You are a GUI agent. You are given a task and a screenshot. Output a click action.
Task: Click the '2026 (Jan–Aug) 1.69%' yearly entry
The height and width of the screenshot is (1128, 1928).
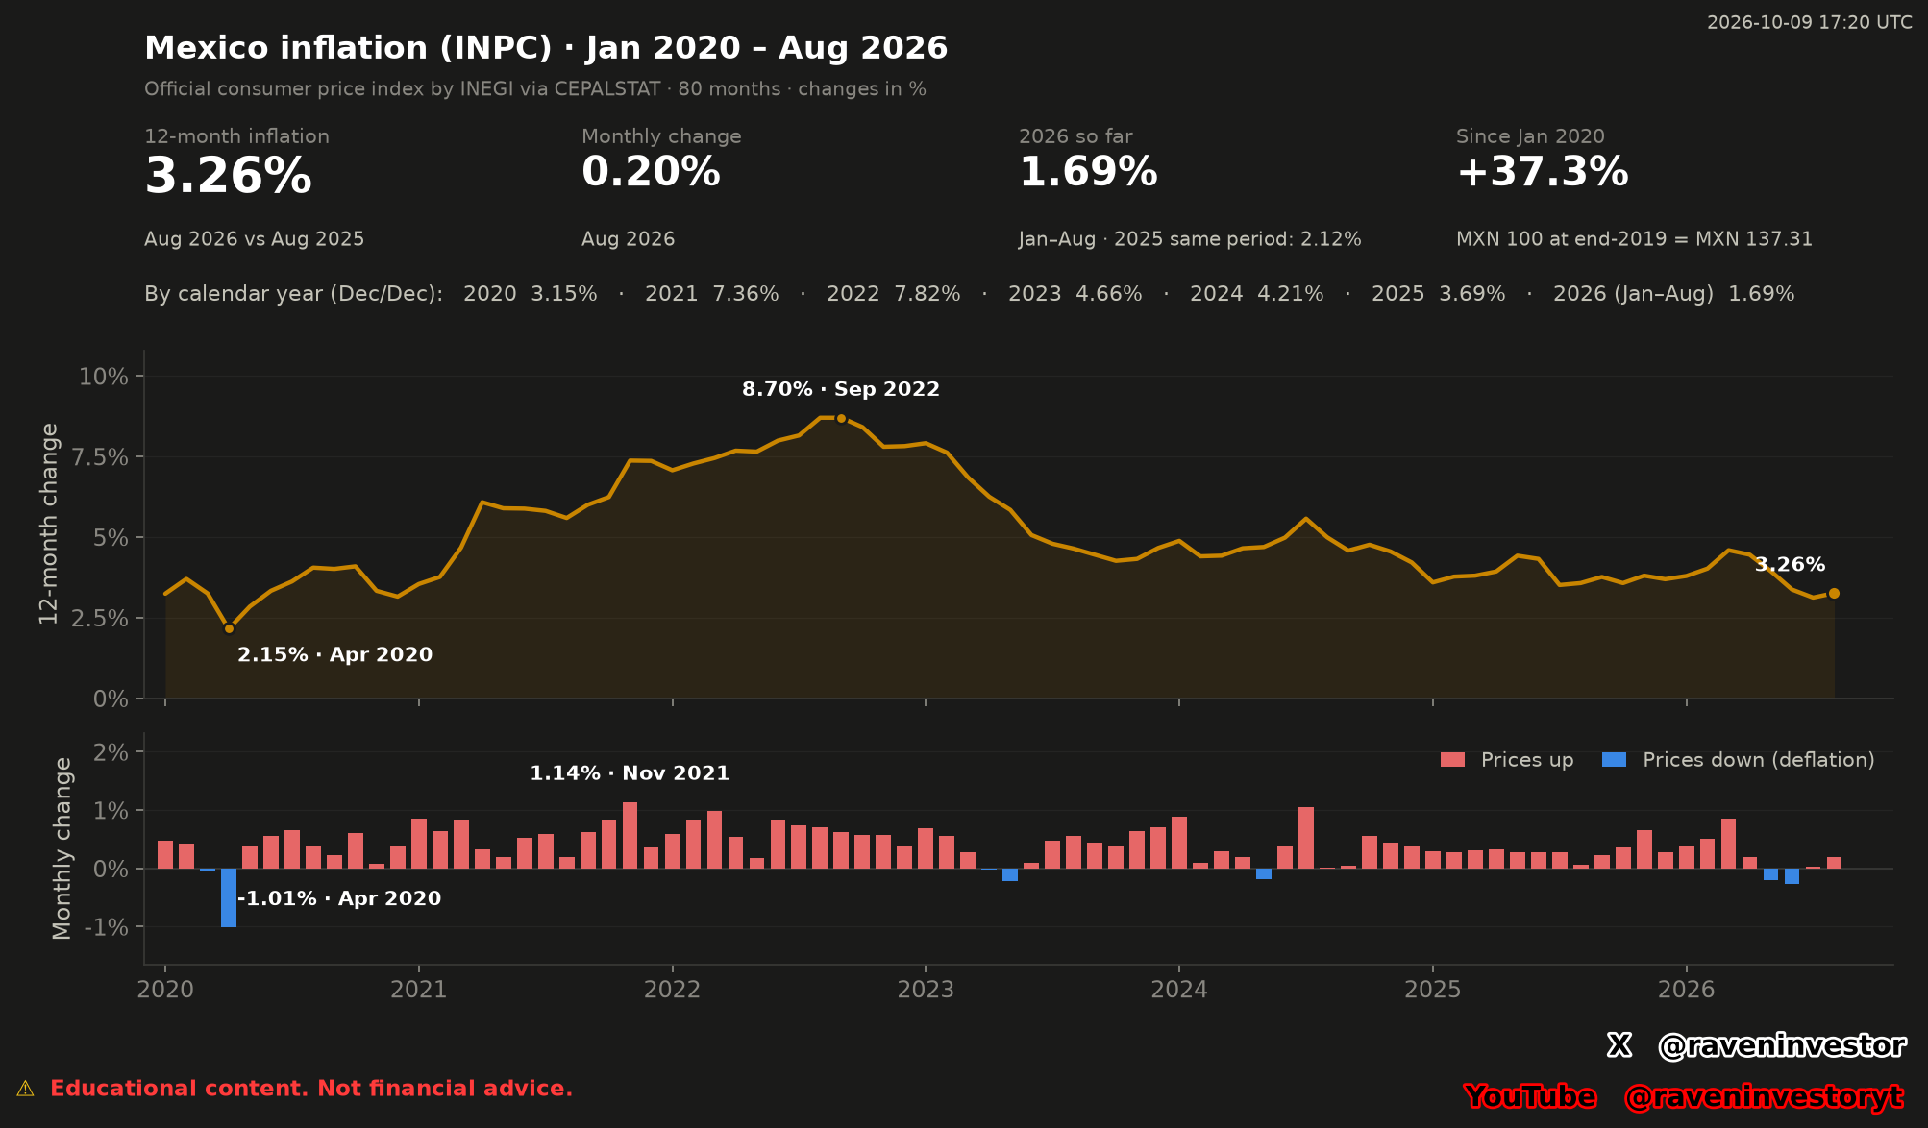(x=1673, y=294)
